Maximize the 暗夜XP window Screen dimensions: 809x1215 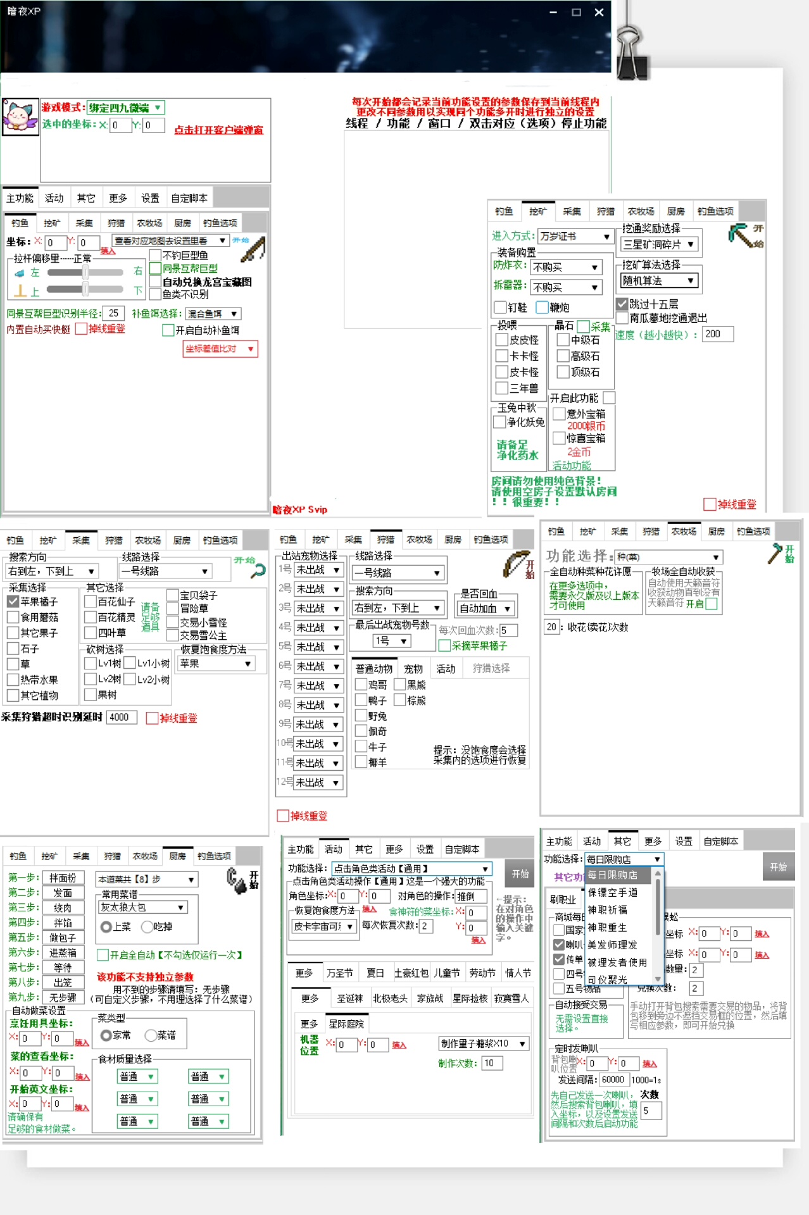pos(576,12)
